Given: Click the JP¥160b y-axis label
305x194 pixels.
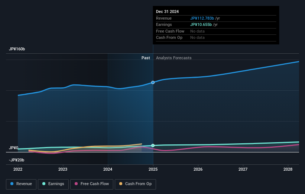Looking at the screenshot, I should (x=17, y=49).
